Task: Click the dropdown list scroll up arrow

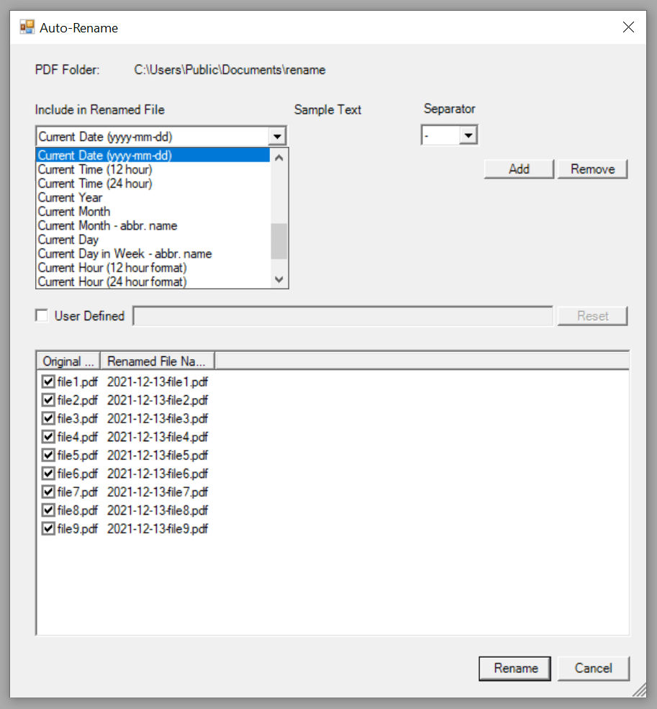Action: click(x=279, y=158)
